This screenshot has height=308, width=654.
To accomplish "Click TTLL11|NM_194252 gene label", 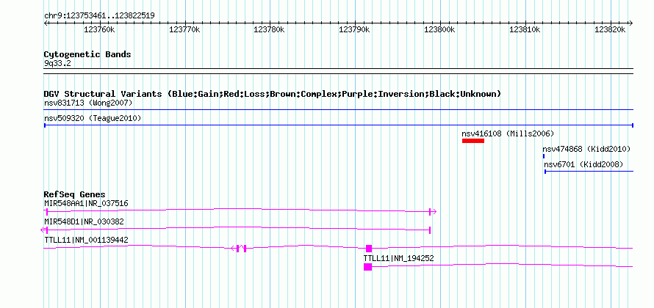I will pyautogui.click(x=398, y=258).
